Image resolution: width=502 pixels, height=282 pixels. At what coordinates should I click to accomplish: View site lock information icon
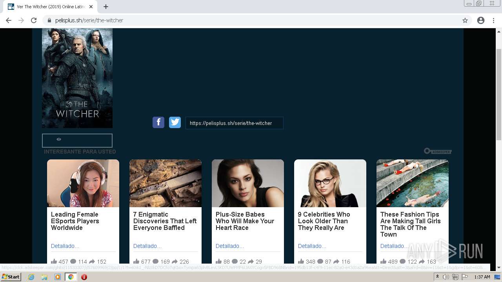[49, 20]
